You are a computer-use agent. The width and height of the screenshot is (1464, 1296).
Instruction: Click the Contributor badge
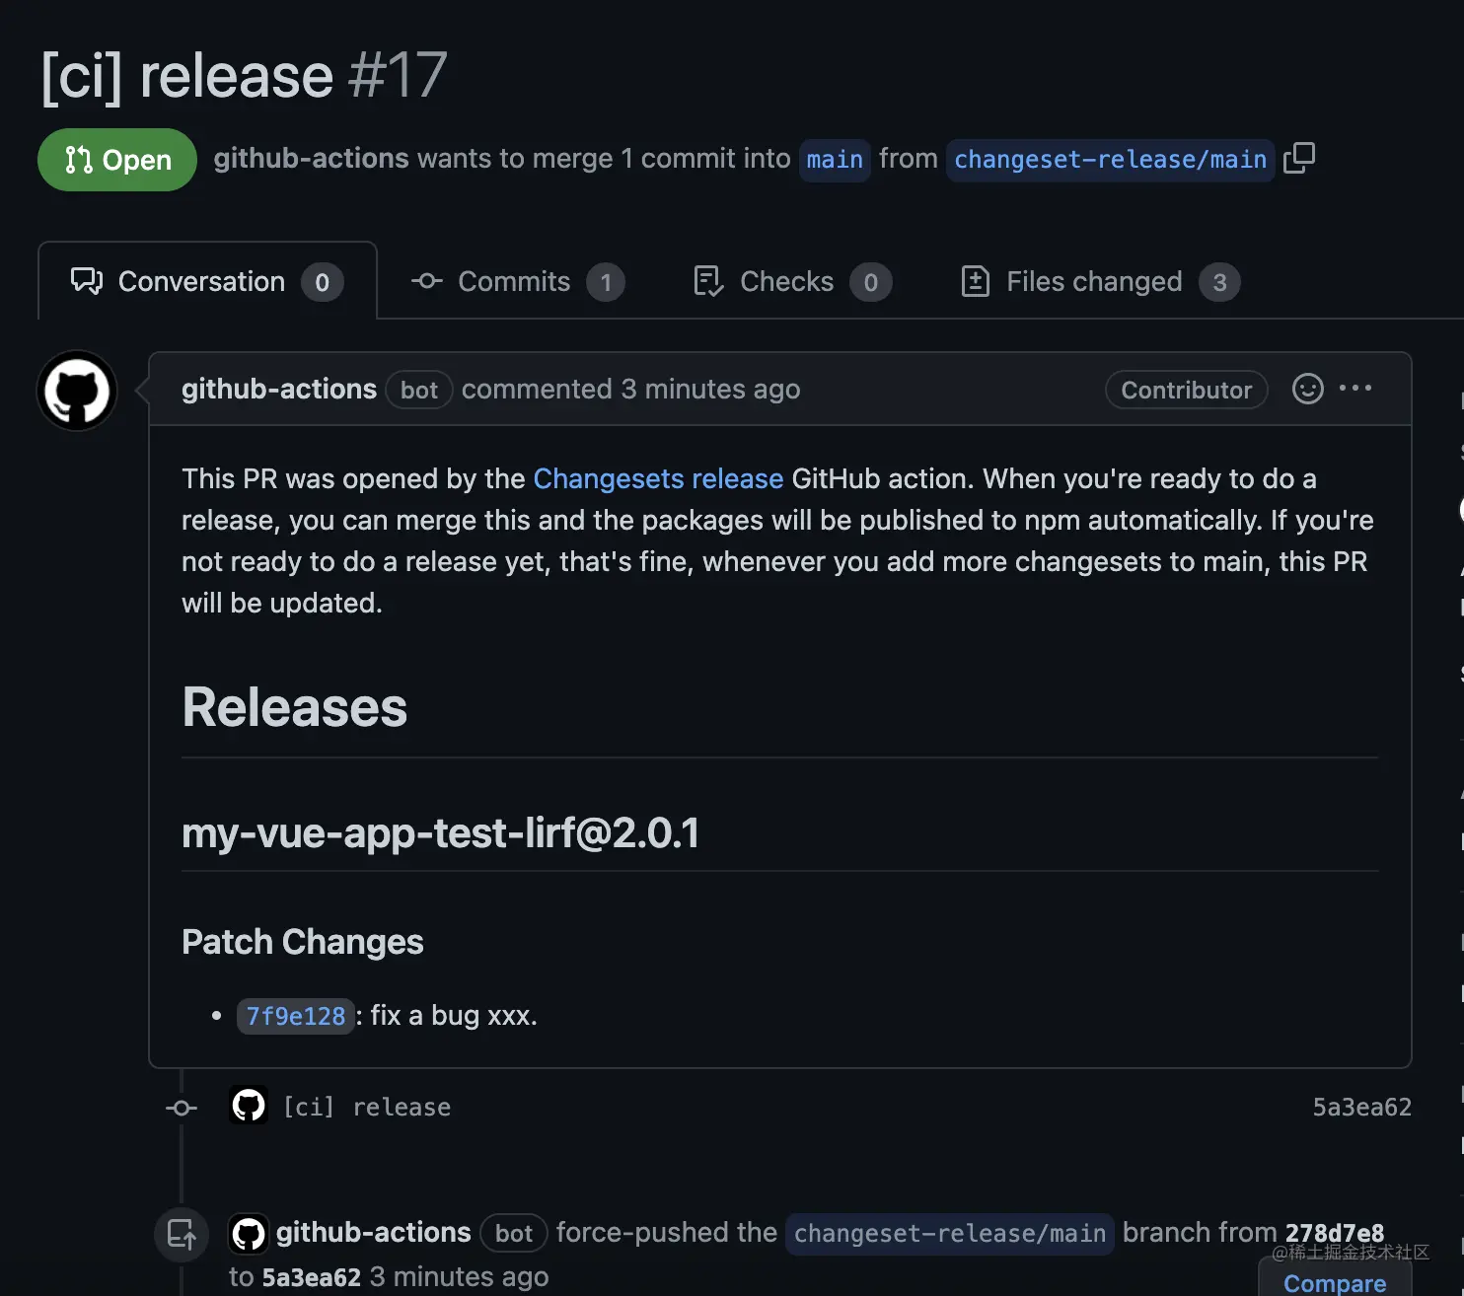coord(1186,390)
